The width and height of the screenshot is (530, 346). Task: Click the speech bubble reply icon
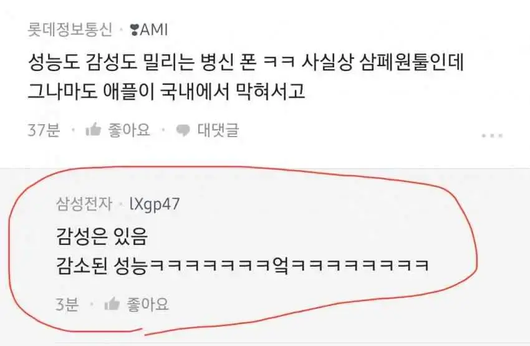[183, 130]
